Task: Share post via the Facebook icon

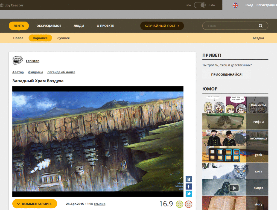Action: (189, 186)
